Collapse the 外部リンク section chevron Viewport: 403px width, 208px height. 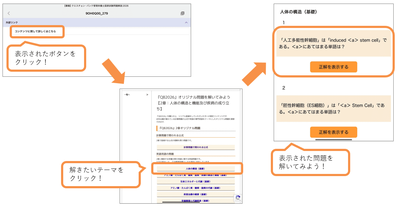(186, 23)
